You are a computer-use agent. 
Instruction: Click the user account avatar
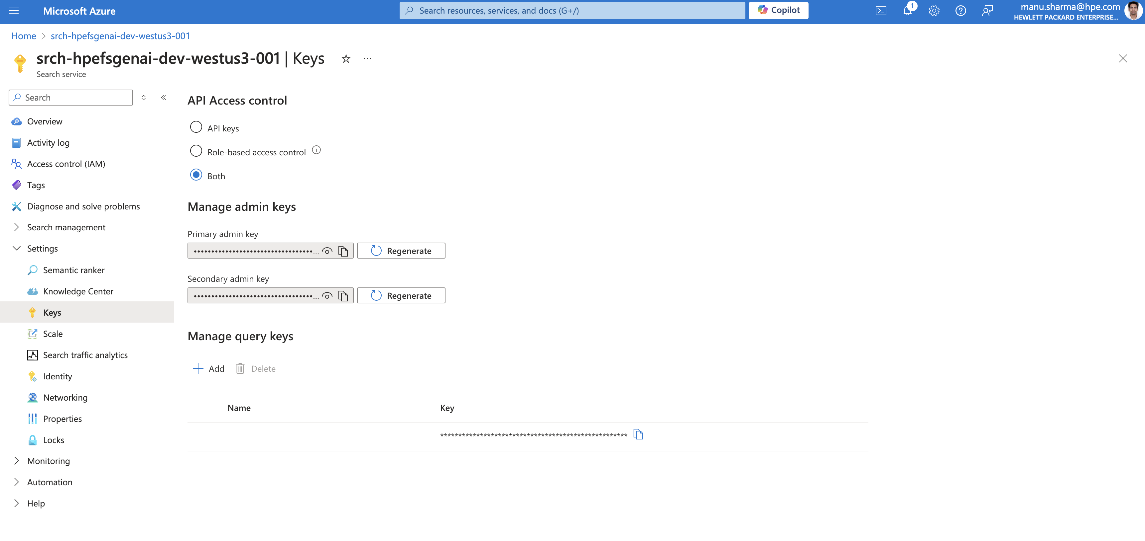tap(1133, 11)
